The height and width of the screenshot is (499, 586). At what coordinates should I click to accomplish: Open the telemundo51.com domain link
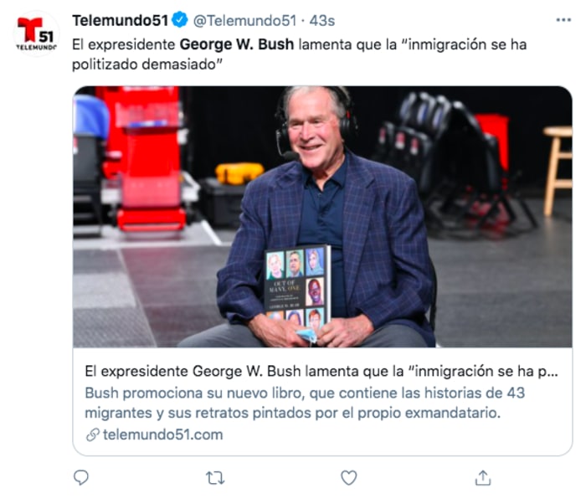(163, 435)
